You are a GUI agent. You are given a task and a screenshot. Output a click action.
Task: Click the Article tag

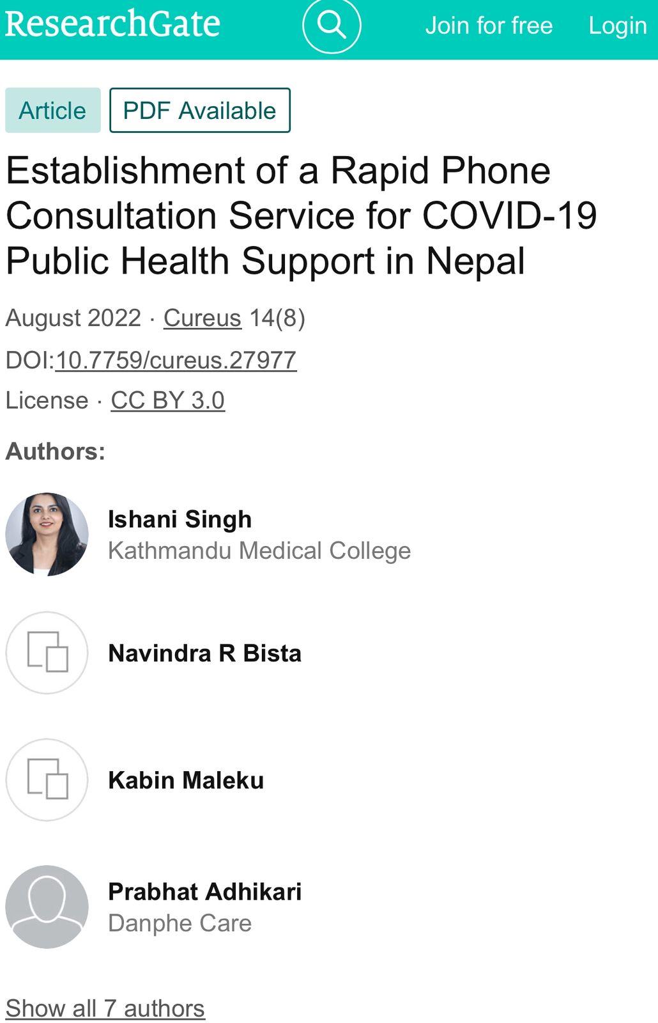point(52,111)
